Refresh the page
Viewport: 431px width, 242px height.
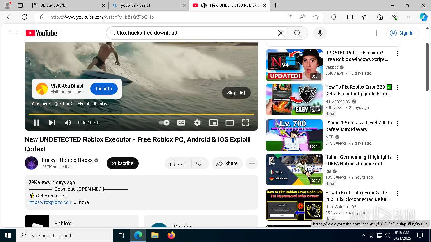[x=24, y=17]
